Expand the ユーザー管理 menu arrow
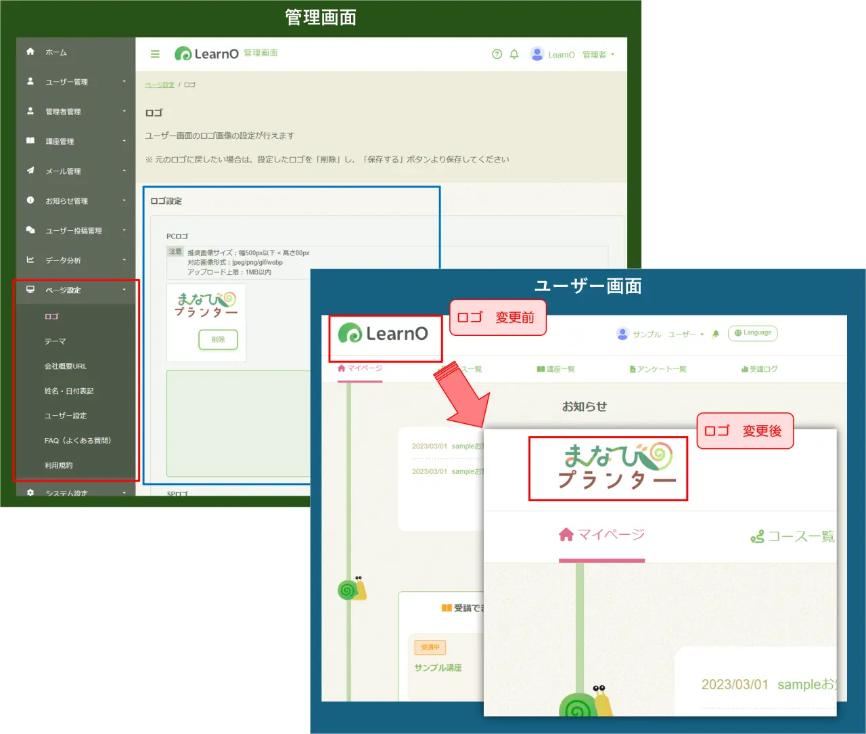 (x=124, y=81)
